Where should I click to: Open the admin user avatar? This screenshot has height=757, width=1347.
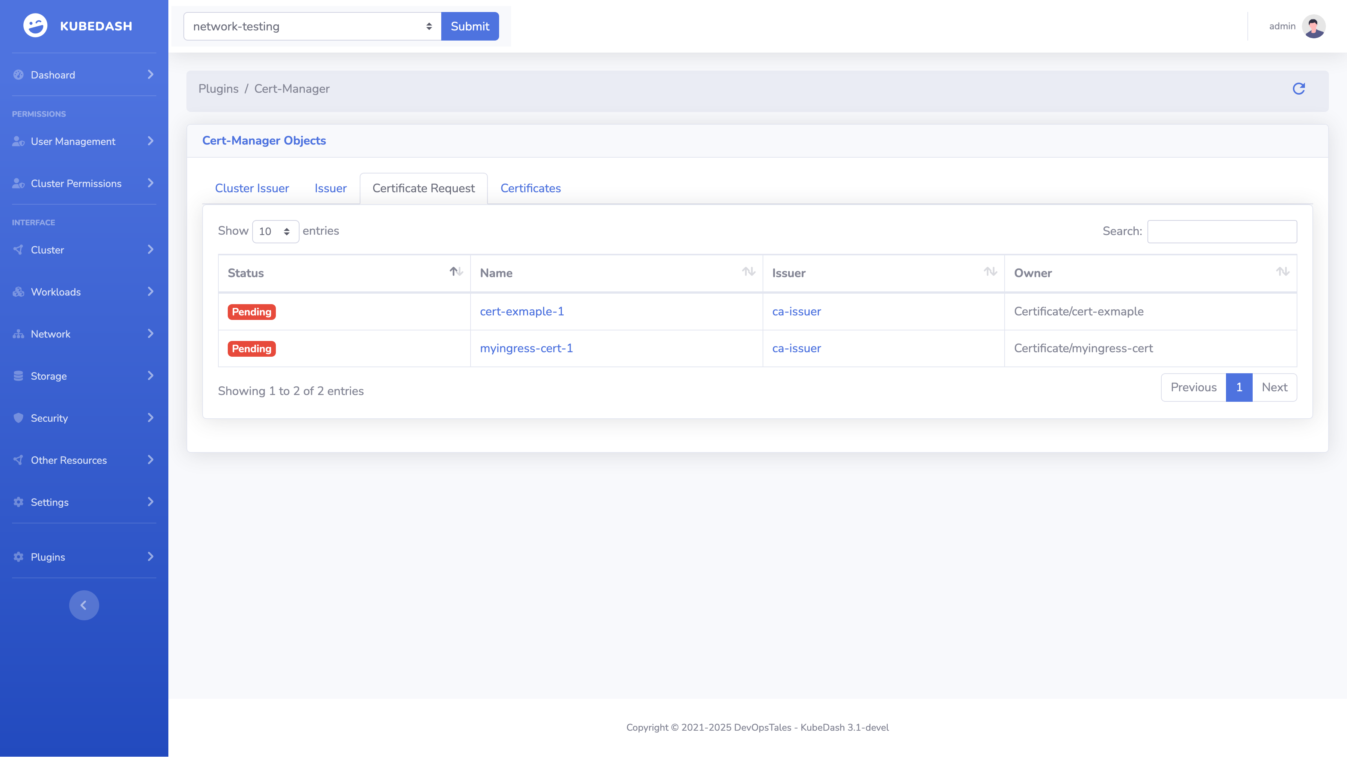1313,26
